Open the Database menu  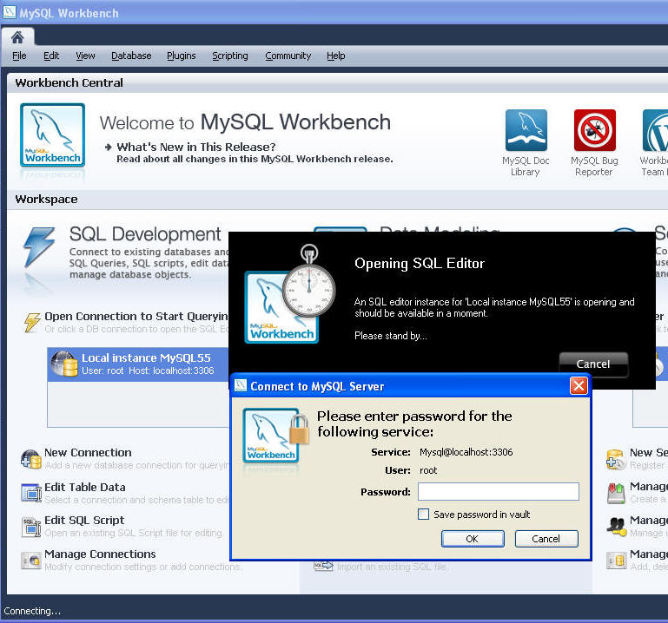click(x=131, y=56)
